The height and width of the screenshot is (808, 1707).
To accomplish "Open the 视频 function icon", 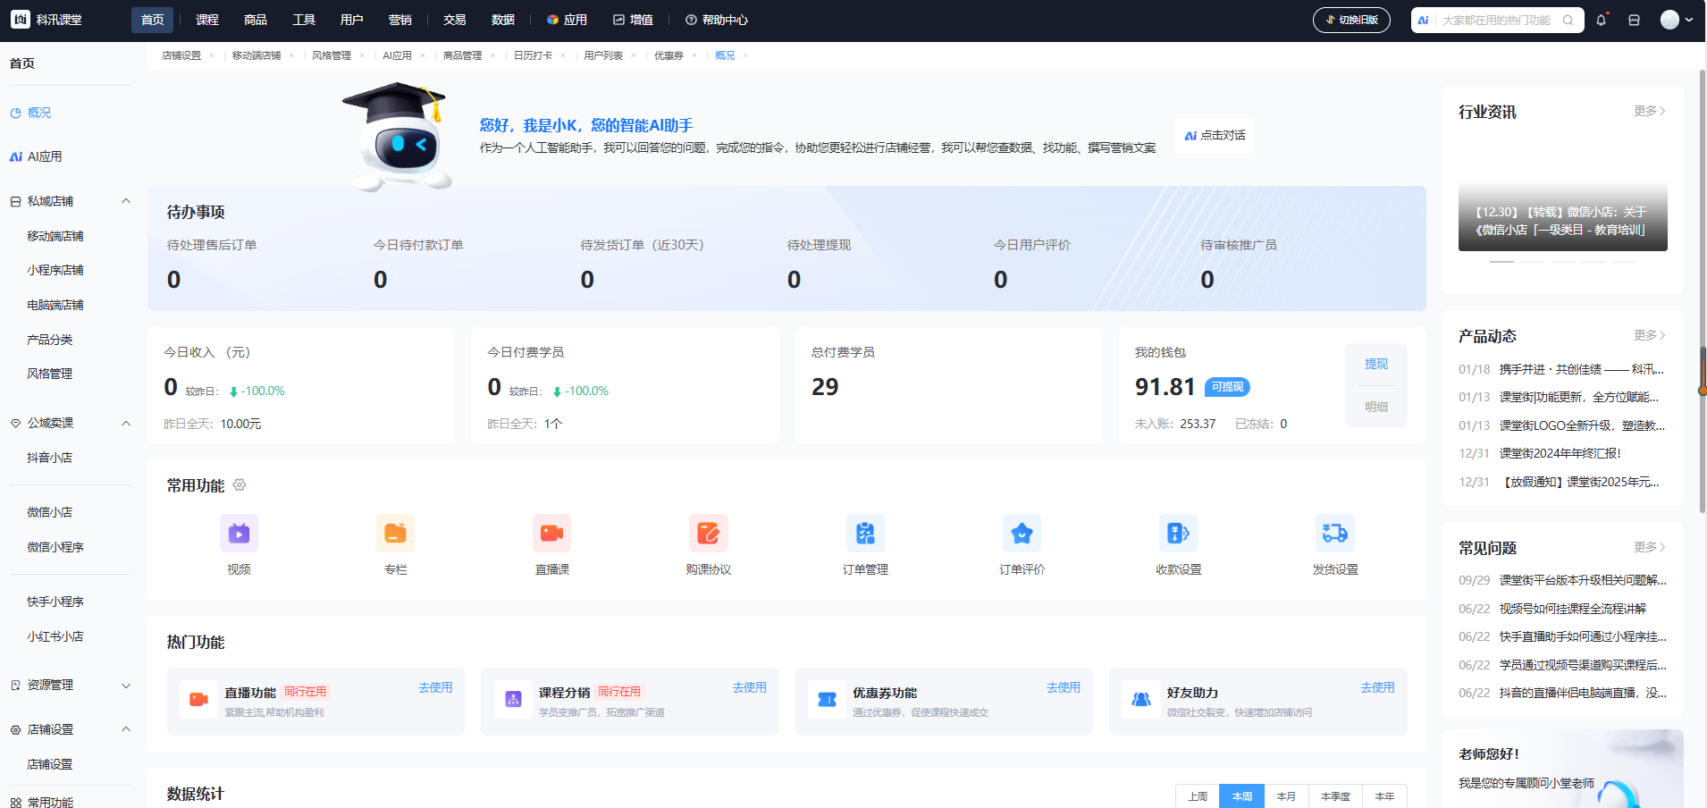I will point(239,534).
